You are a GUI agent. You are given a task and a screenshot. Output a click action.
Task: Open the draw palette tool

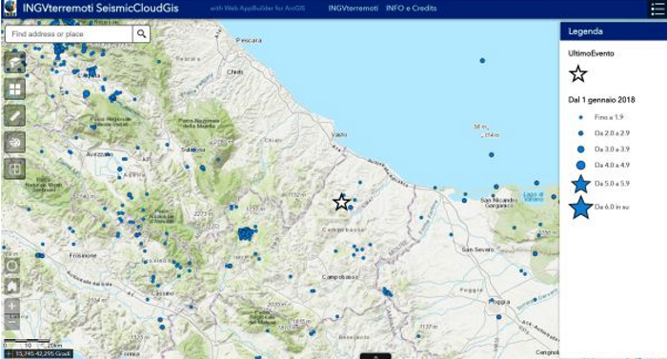[15, 143]
